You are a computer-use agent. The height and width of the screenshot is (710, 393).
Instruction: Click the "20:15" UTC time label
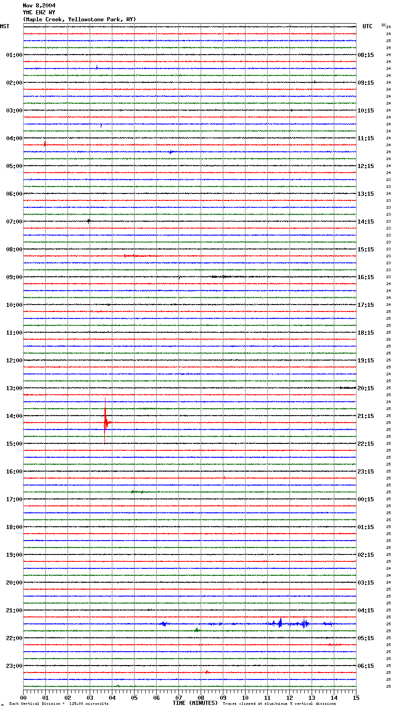(366, 388)
